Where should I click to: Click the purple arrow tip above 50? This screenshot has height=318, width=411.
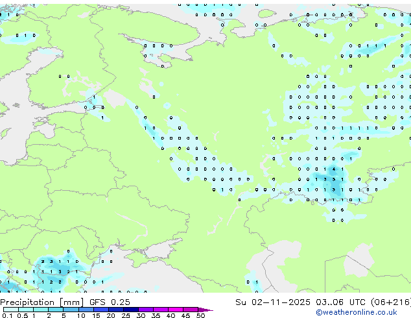[x=205, y=310]
